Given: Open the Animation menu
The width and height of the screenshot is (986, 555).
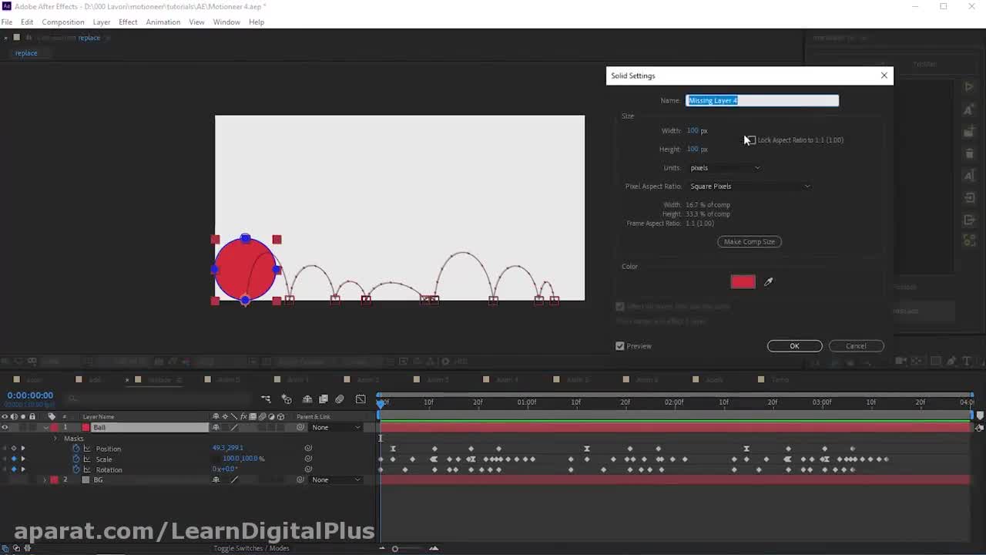Looking at the screenshot, I should 163,22.
